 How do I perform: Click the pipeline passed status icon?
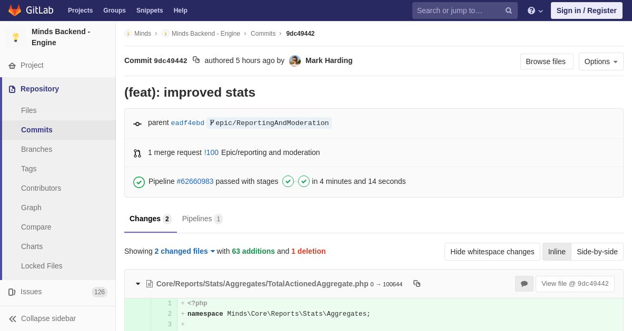[139, 182]
